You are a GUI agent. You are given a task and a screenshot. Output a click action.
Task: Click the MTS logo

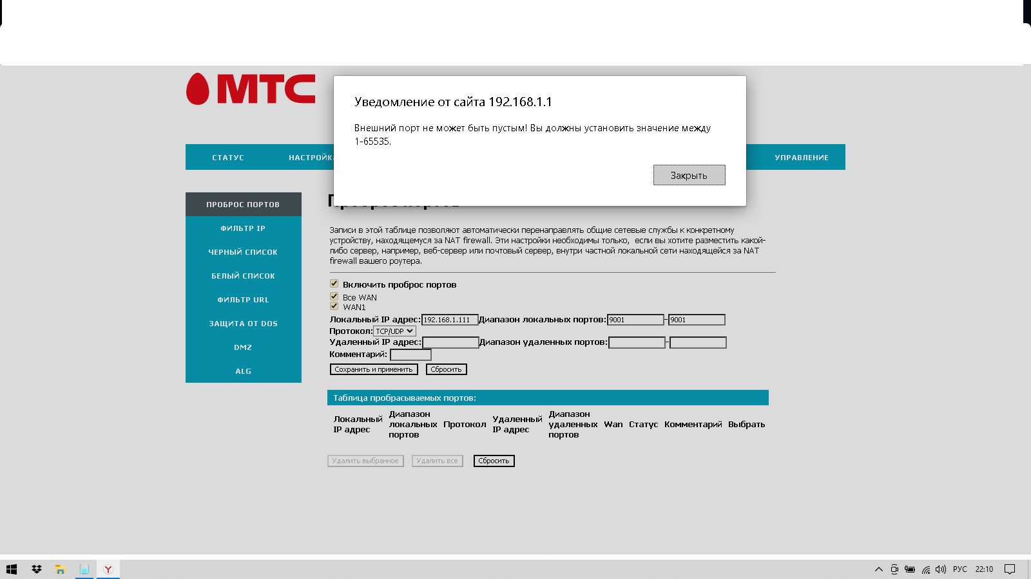click(251, 89)
